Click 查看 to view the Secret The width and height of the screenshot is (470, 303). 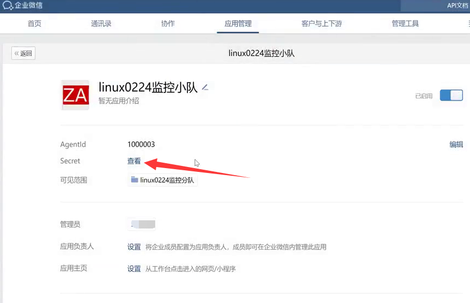(134, 161)
